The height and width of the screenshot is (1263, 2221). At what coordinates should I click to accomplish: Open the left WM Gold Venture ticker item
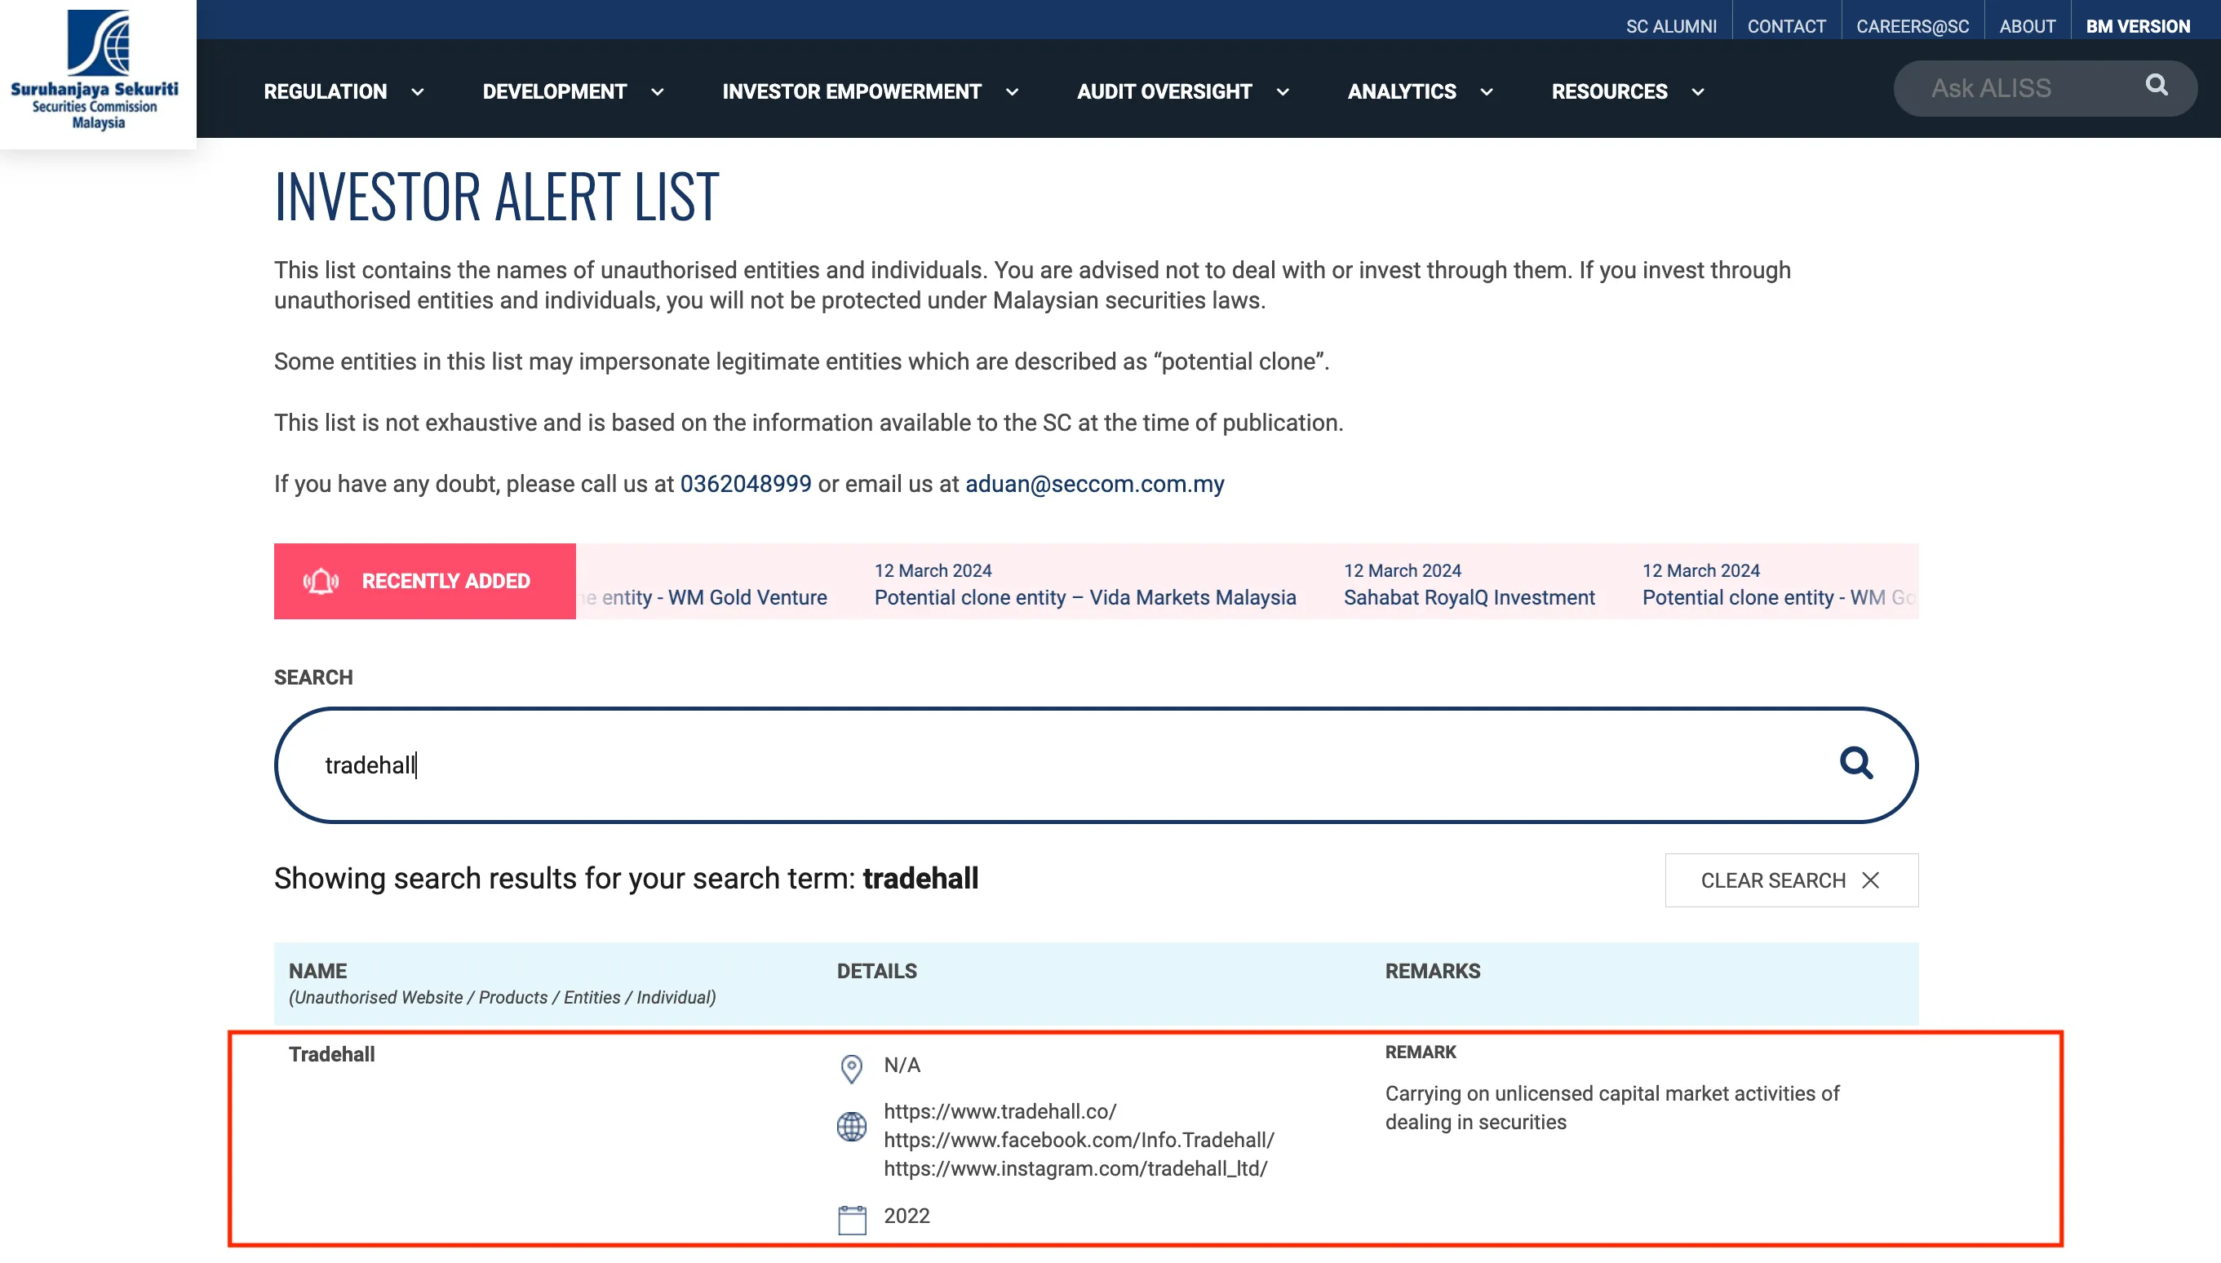[x=704, y=598]
